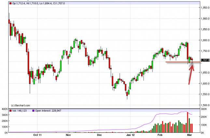Click the 1,750.0 price axis label
This screenshot has height=138, width=210.
[205, 51]
